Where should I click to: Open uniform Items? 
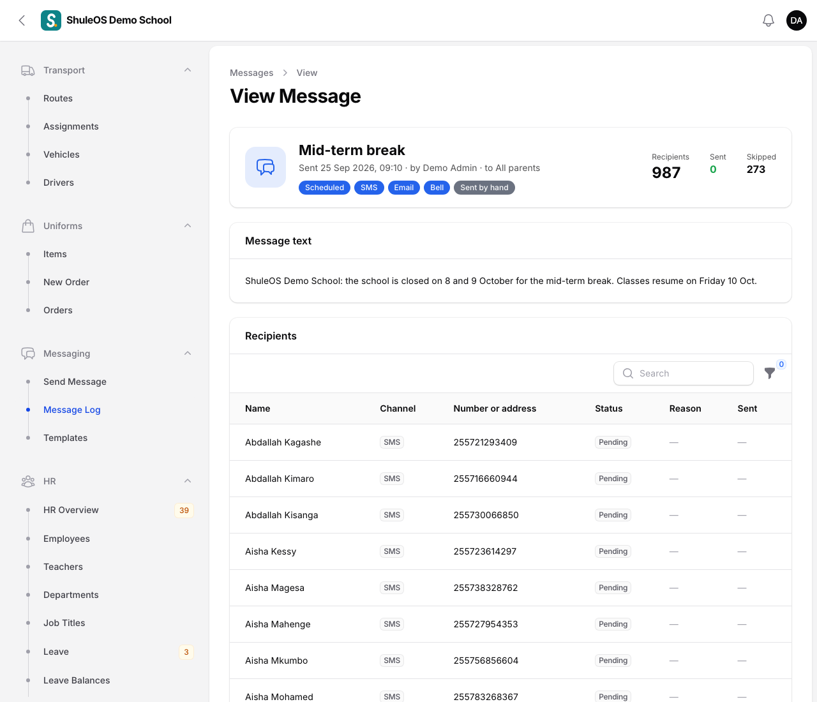click(55, 254)
